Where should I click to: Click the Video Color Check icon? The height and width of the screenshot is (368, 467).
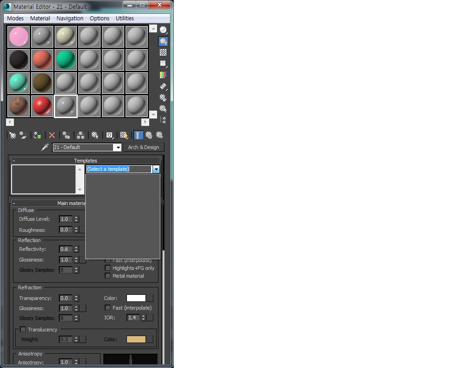pyautogui.click(x=163, y=75)
